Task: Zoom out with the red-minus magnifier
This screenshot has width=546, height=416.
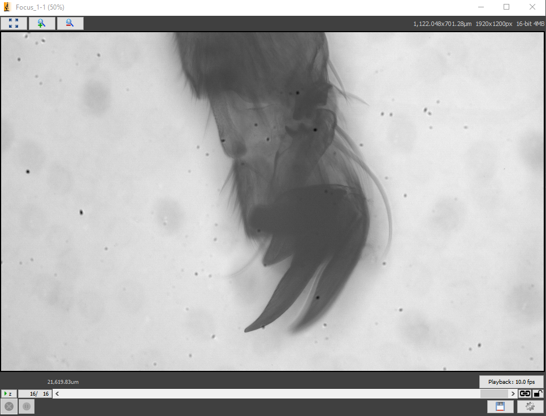Action: 70,23
